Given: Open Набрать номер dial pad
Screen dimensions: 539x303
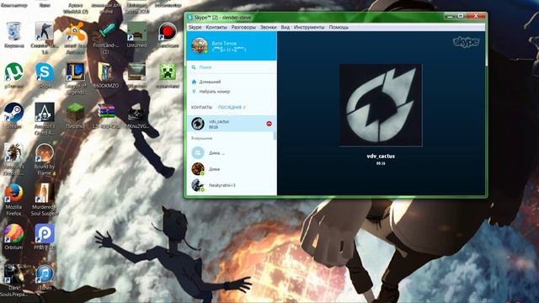Looking at the screenshot, I should coord(214,92).
